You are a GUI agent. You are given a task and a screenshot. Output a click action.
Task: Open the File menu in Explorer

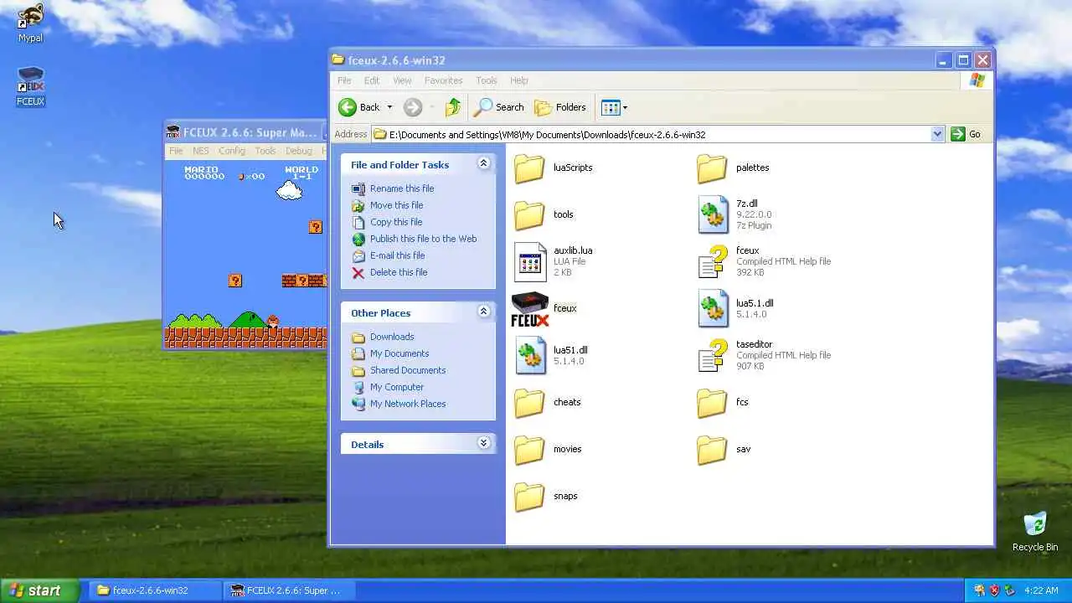[x=344, y=80]
